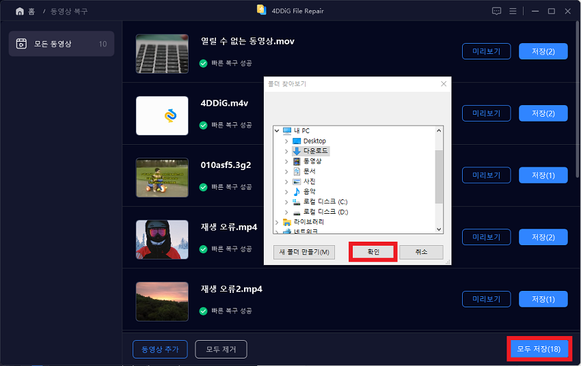The width and height of the screenshot is (581, 366).
Task: Click the 4DDiG.m4v logo thumbnail
Action: (x=162, y=115)
